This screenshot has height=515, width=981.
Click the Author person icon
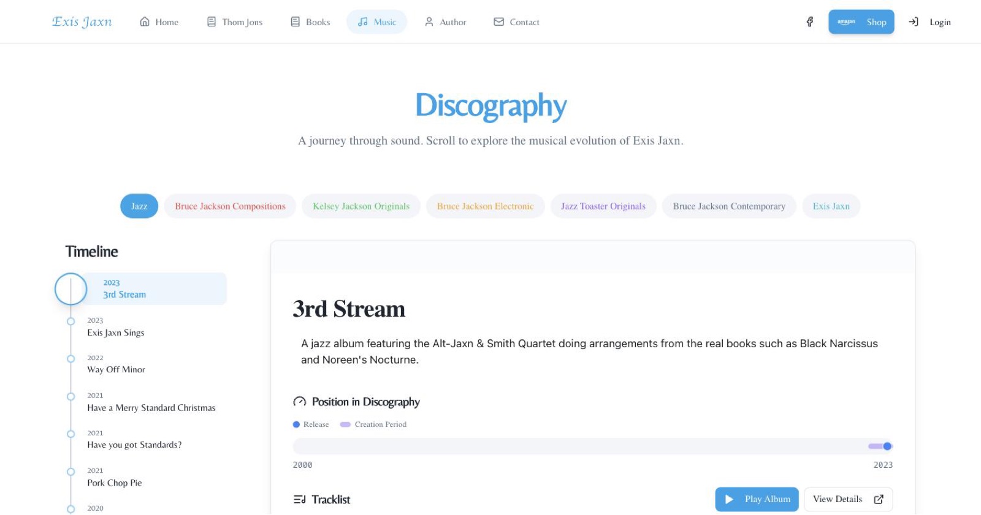tap(429, 22)
